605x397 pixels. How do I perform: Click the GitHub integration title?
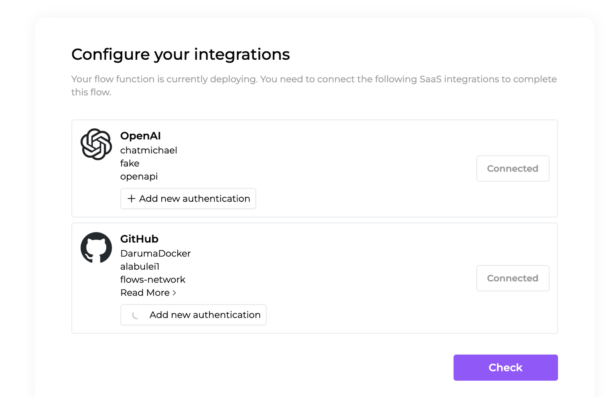tap(139, 239)
